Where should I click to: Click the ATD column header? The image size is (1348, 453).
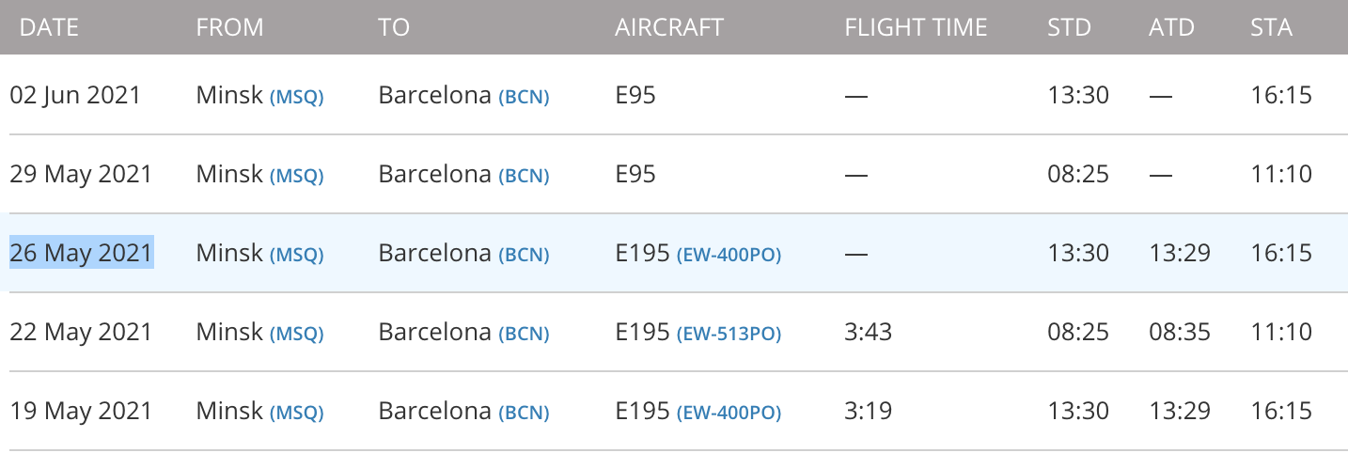tap(1171, 27)
